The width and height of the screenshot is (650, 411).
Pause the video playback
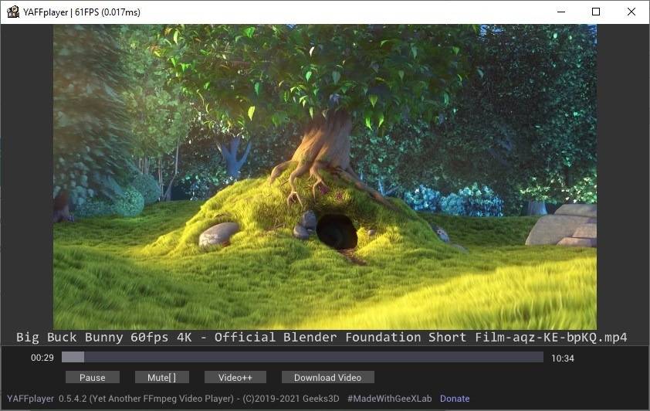click(x=93, y=378)
